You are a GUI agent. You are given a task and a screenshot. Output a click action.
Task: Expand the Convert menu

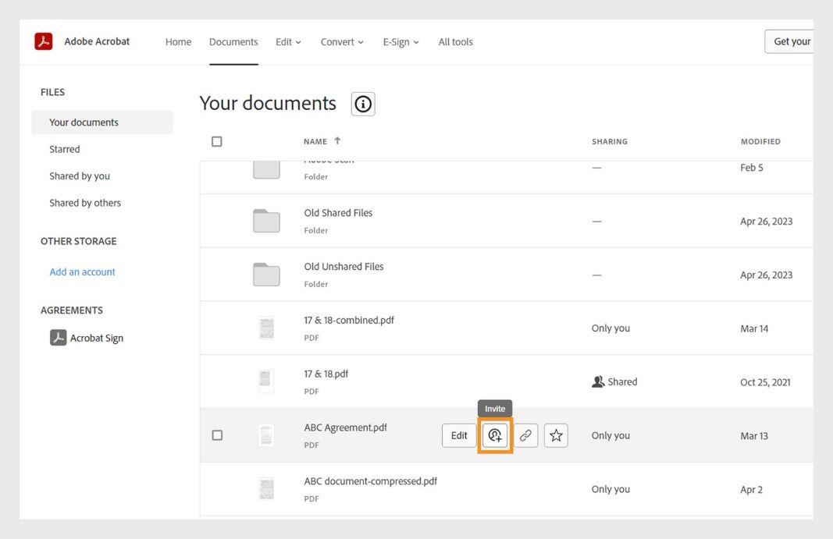[x=341, y=41]
